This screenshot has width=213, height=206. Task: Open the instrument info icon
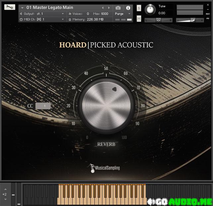pyautogui.click(x=128, y=8)
